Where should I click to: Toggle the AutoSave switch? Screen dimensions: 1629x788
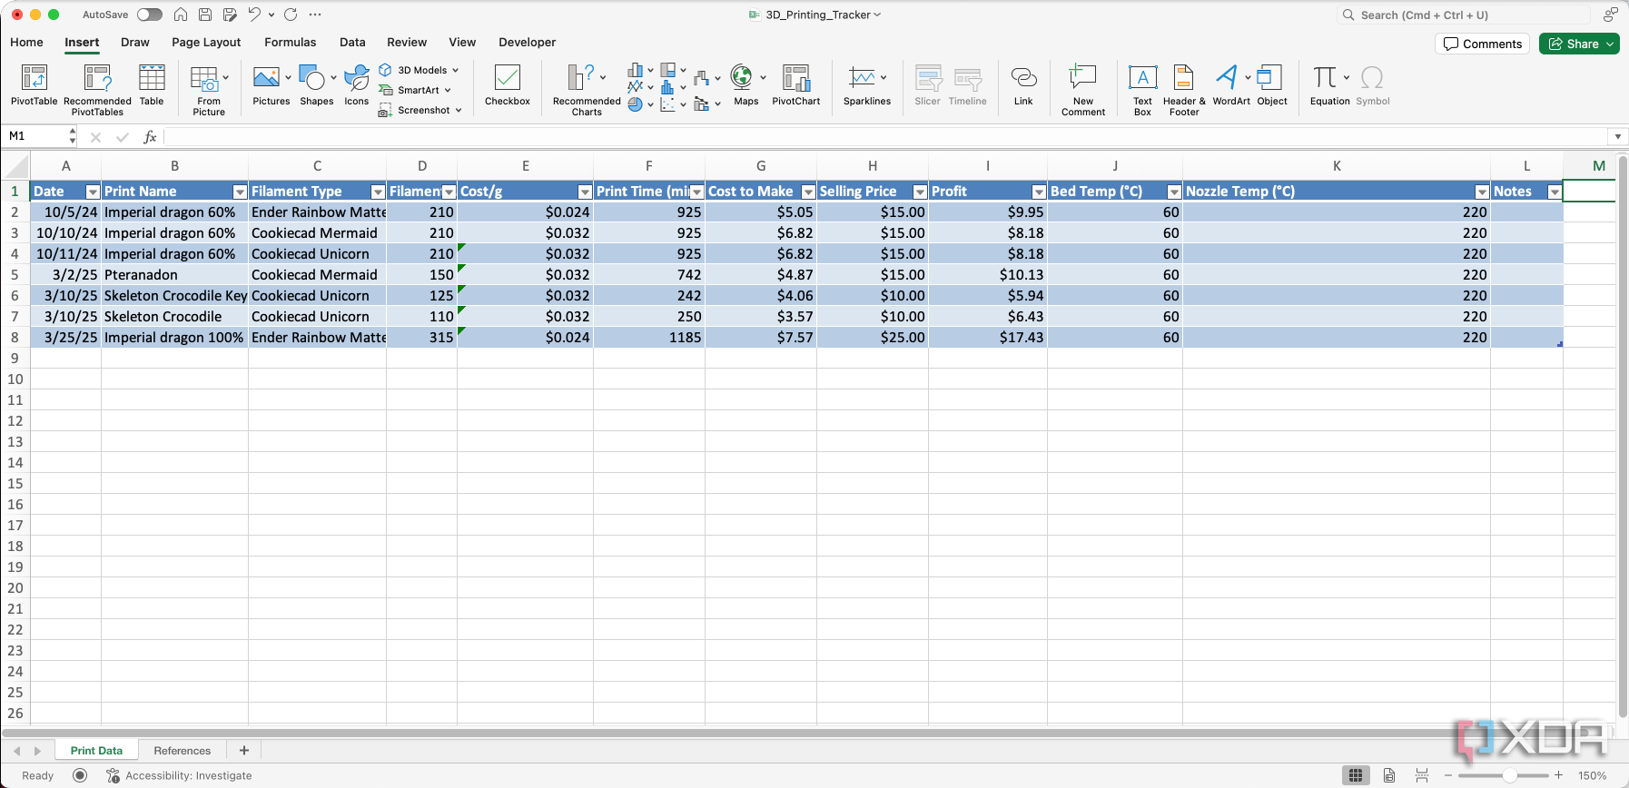point(150,15)
